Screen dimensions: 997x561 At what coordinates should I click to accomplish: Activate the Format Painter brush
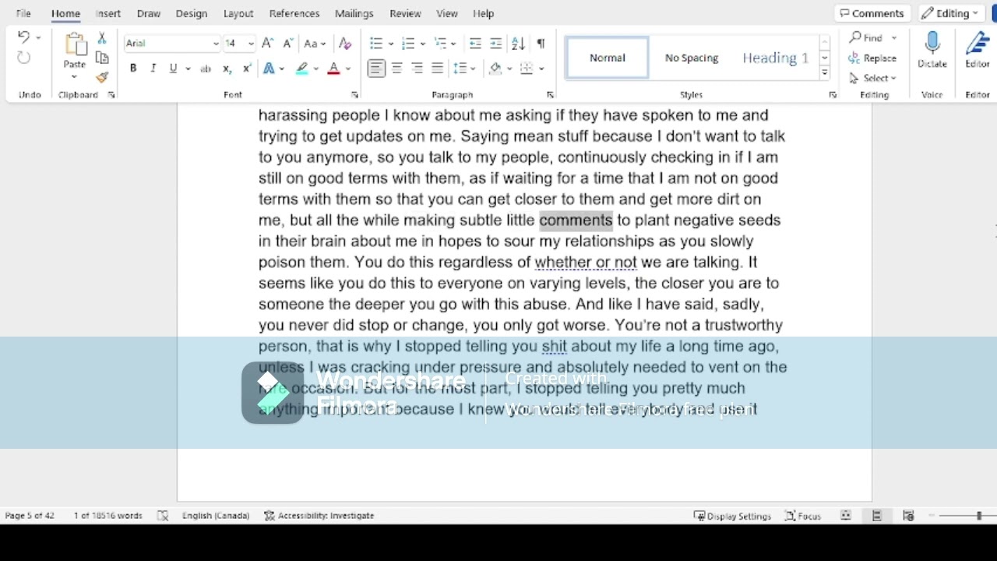102,77
